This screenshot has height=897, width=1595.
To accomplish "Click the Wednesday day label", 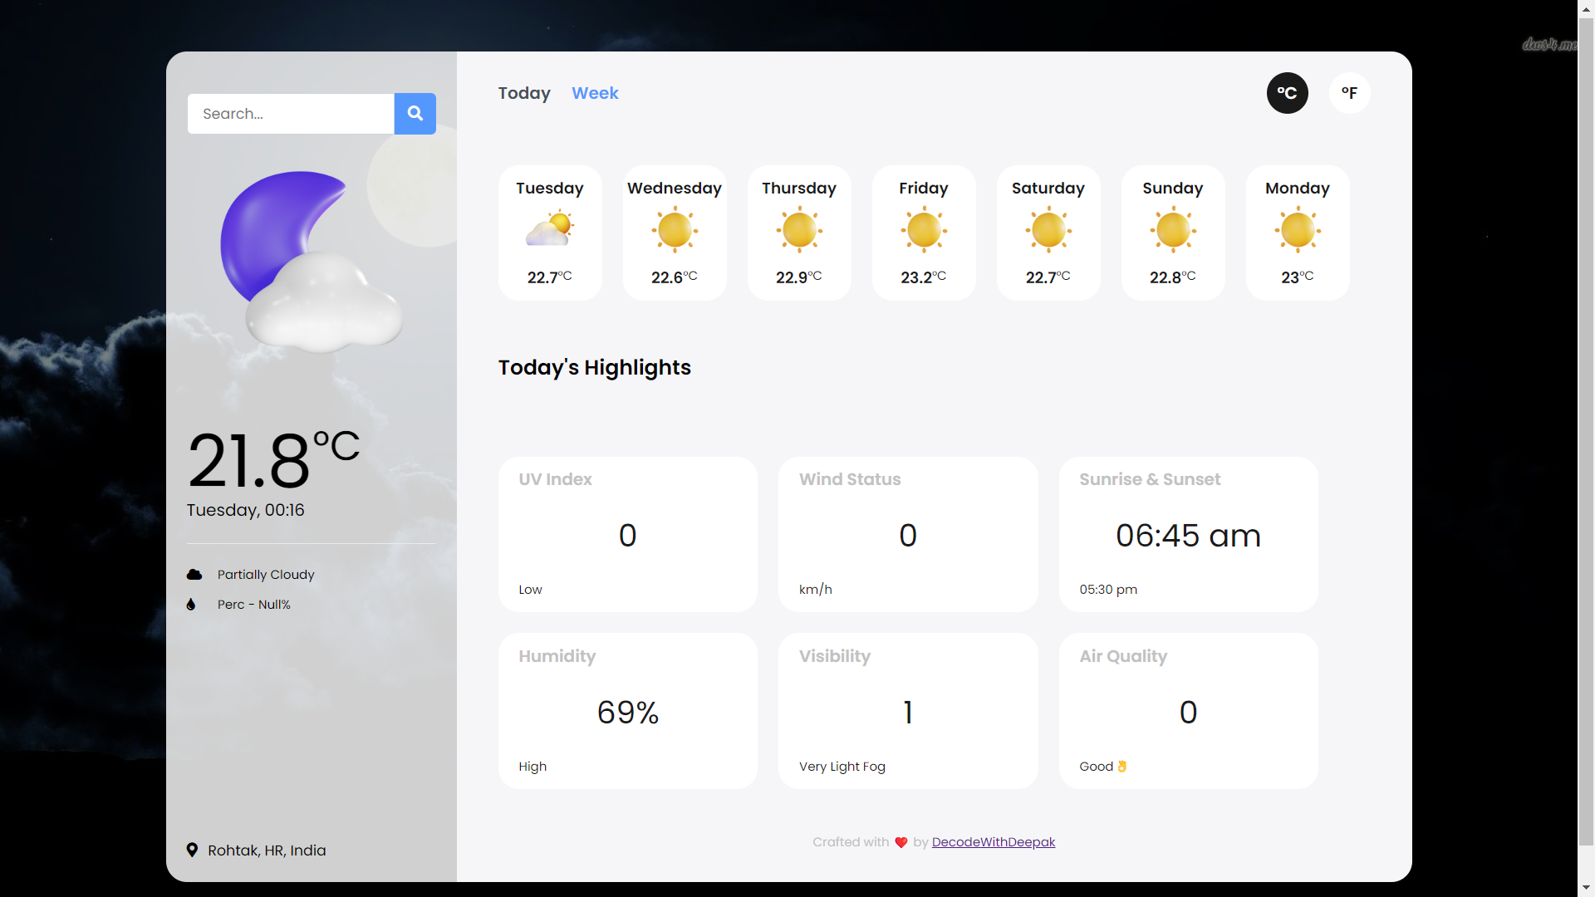I will (x=675, y=189).
